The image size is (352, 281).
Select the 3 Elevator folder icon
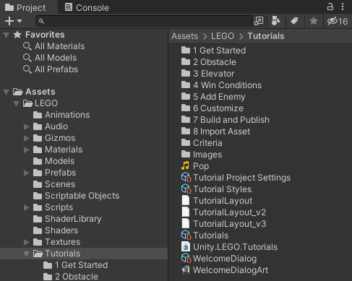coord(186,73)
